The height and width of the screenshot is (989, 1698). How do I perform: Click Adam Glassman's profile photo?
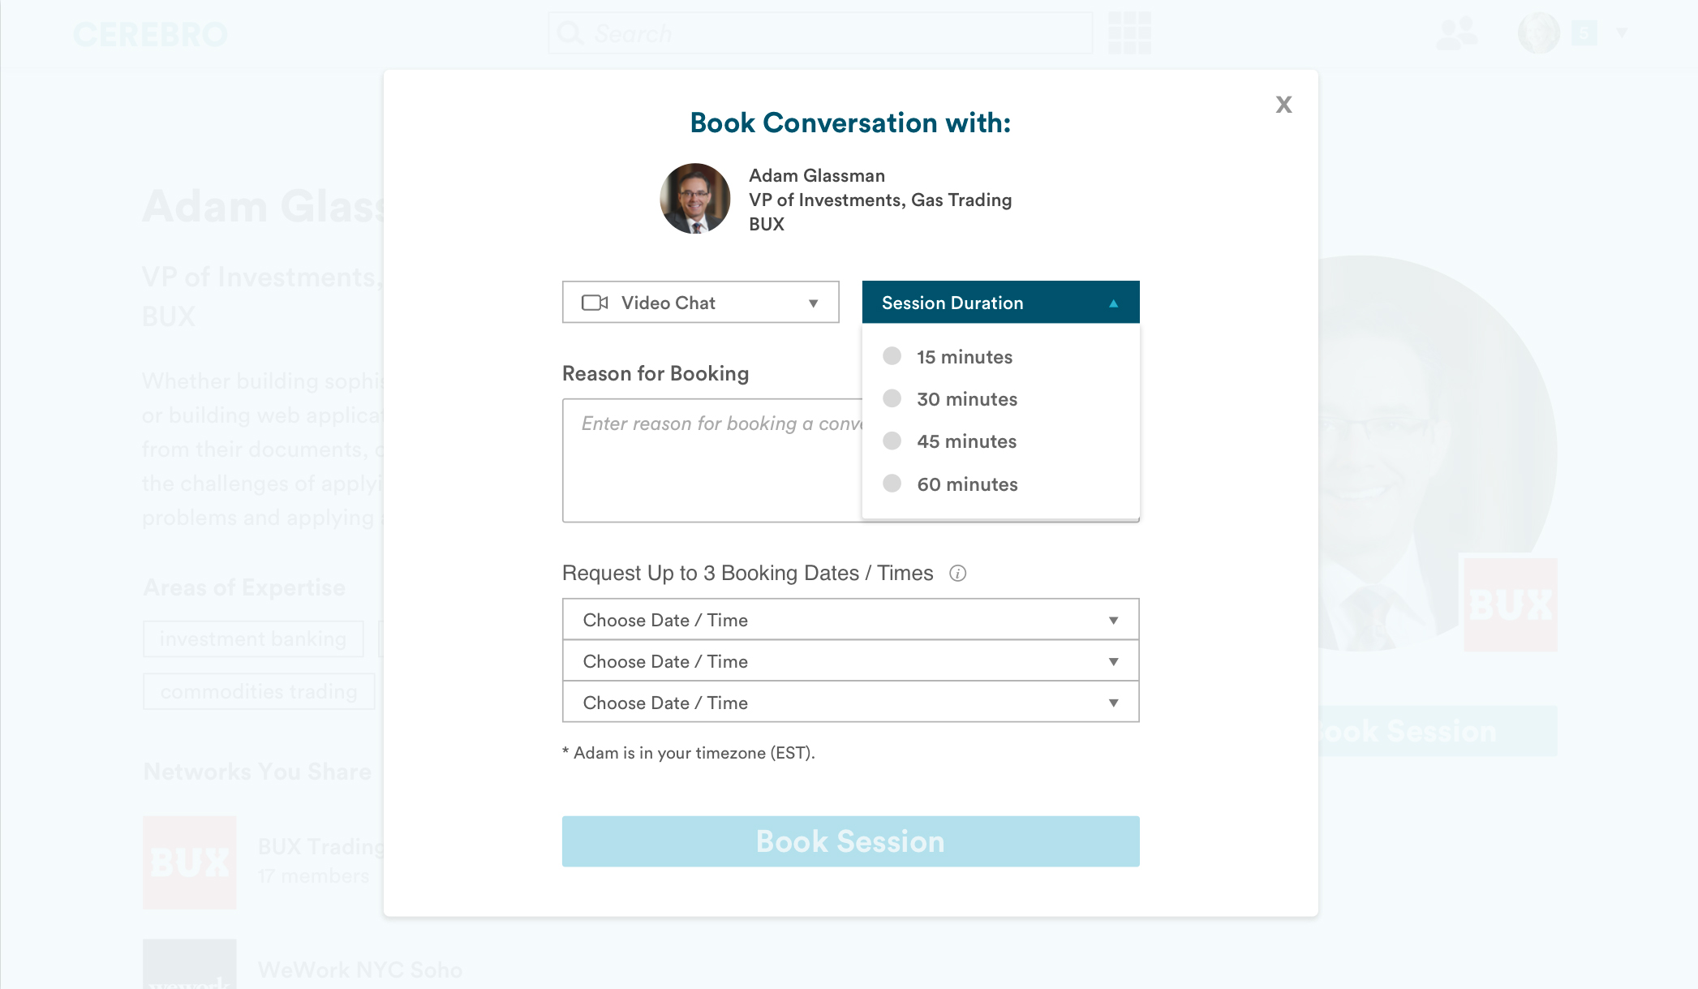(695, 199)
